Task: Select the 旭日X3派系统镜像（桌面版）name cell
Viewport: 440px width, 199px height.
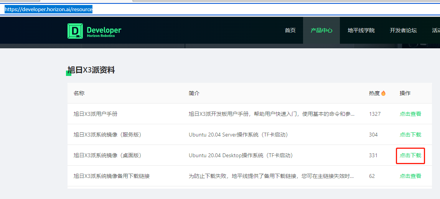Action: [107, 155]
